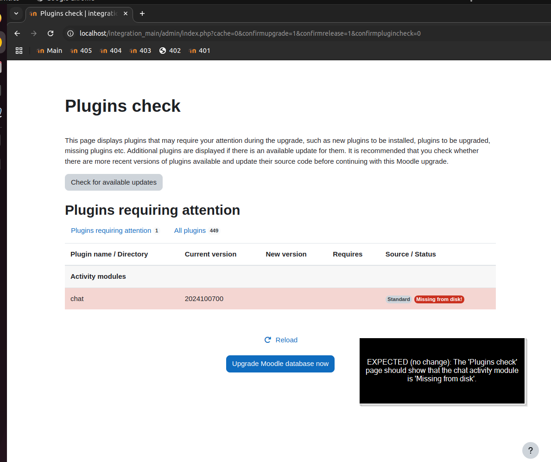The width and height of the screenshot is (551, 462).
Task: Click Upgrade Moodle database now
Action: point(280,364)
